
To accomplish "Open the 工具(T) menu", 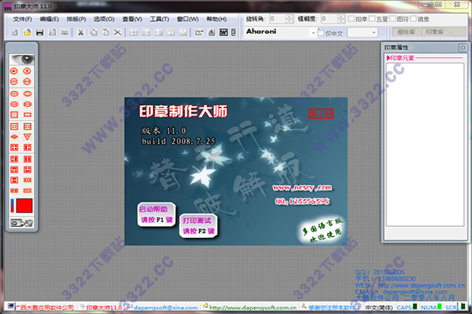I will click(160, 19).
